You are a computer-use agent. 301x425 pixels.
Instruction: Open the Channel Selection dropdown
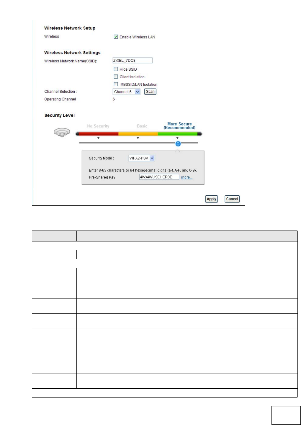pos(126,92)
